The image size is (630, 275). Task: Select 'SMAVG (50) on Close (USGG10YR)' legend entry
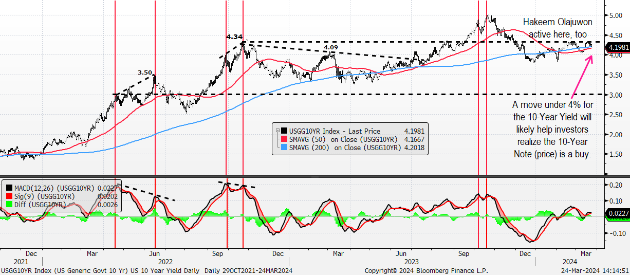tap(344, 139)
